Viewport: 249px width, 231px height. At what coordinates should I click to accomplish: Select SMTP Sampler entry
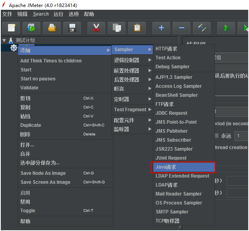point(184,212)
